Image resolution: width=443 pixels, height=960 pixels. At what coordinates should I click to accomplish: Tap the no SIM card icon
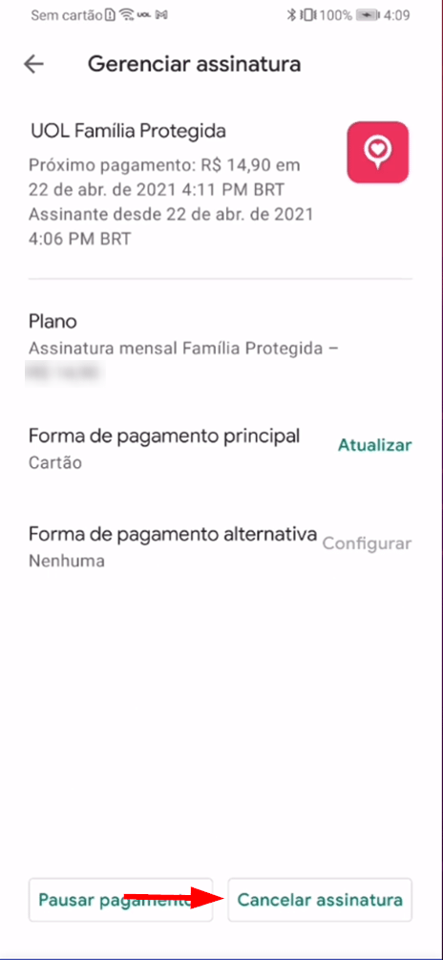click(x=110, y=14)
